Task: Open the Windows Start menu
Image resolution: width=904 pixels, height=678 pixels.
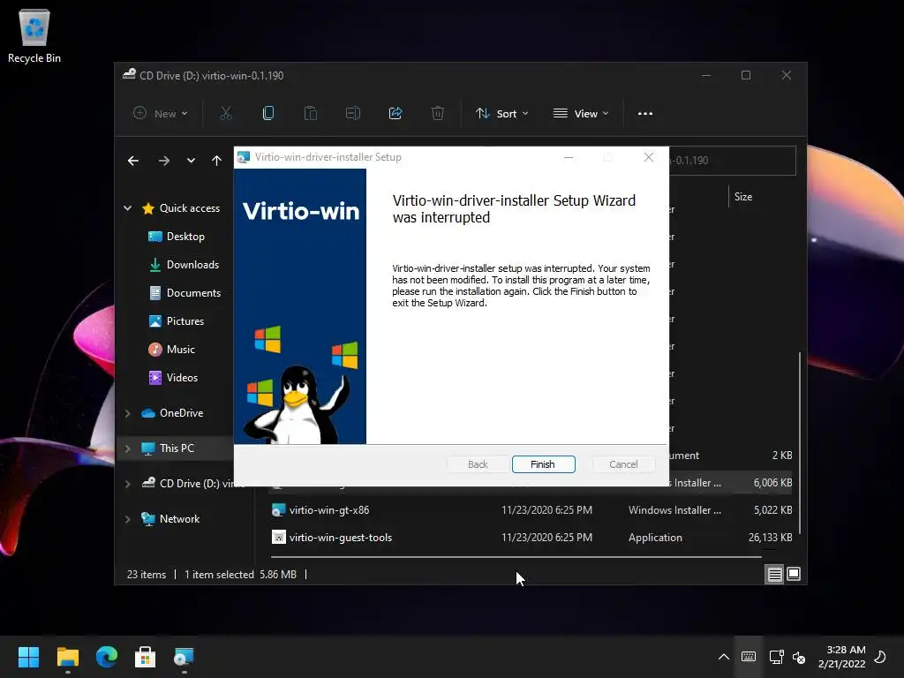Action: pyautogui.click(x=28, y=657)
